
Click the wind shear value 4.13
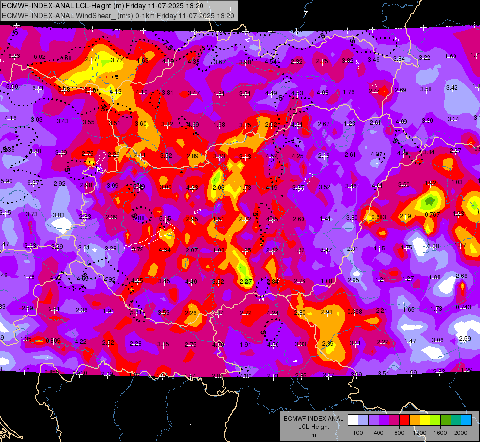pos(116,92)
